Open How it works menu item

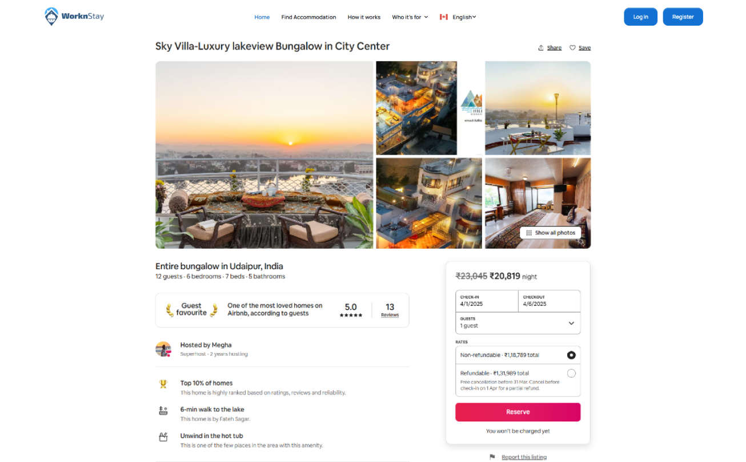364,17
